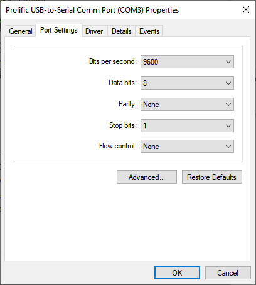Click the chevron in Stop bits field

(x=228, y=126)
